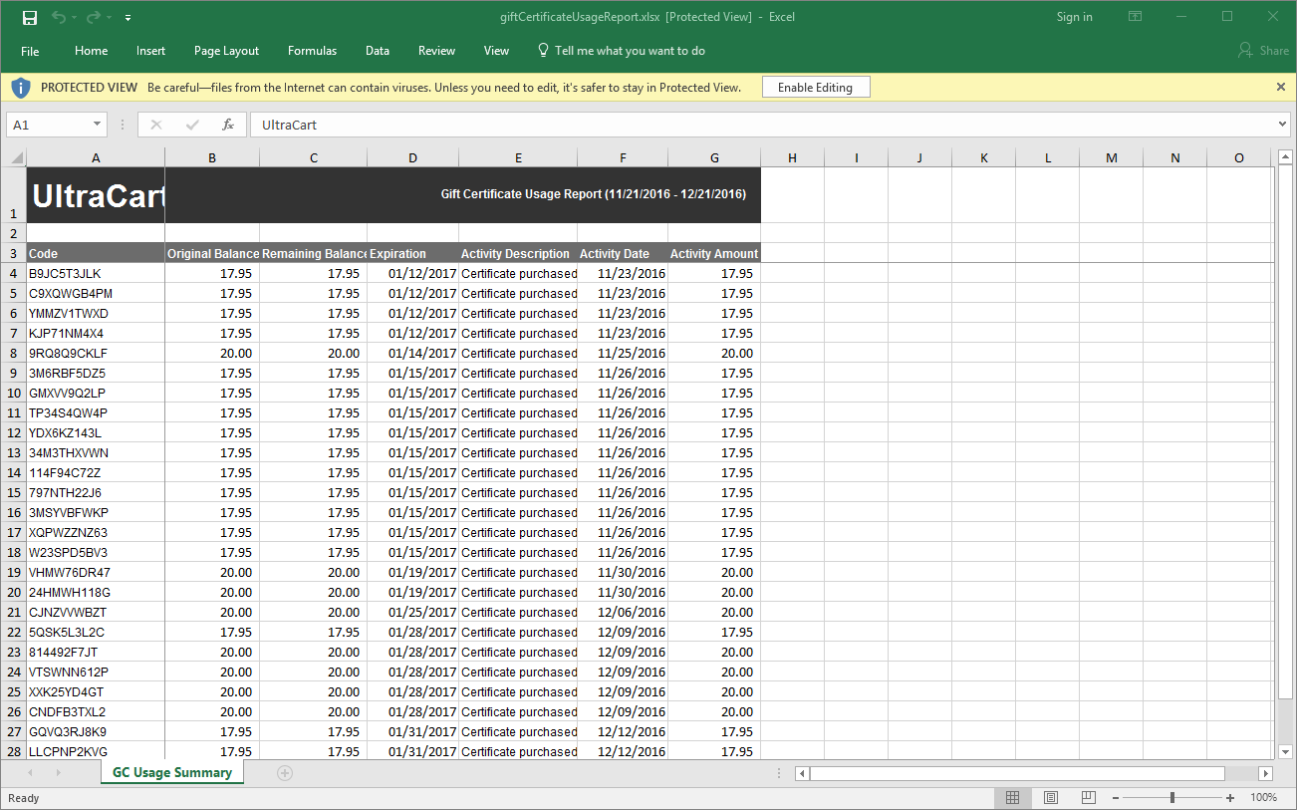
Task: Close the Protected View message bar
Action: 1281,87
